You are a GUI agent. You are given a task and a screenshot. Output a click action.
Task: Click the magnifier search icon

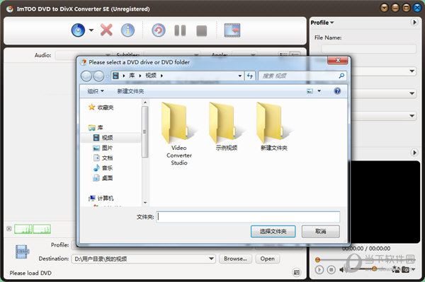click(x=341, y=76)
